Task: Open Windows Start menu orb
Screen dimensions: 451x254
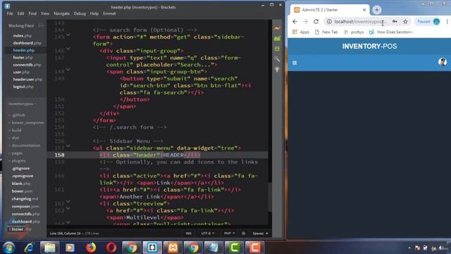Action: click(8, 248)
